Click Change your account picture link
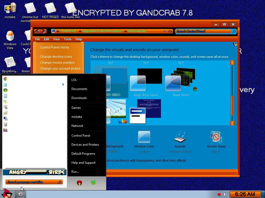The height and width of the screenshot is (198, 265). [x=60, y=69]
